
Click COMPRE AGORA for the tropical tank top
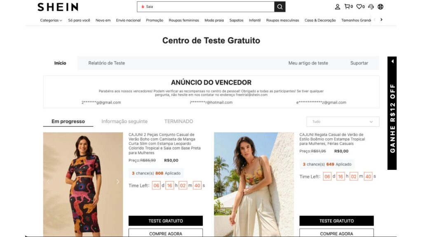pyautogui.click(x=336, y=233)
